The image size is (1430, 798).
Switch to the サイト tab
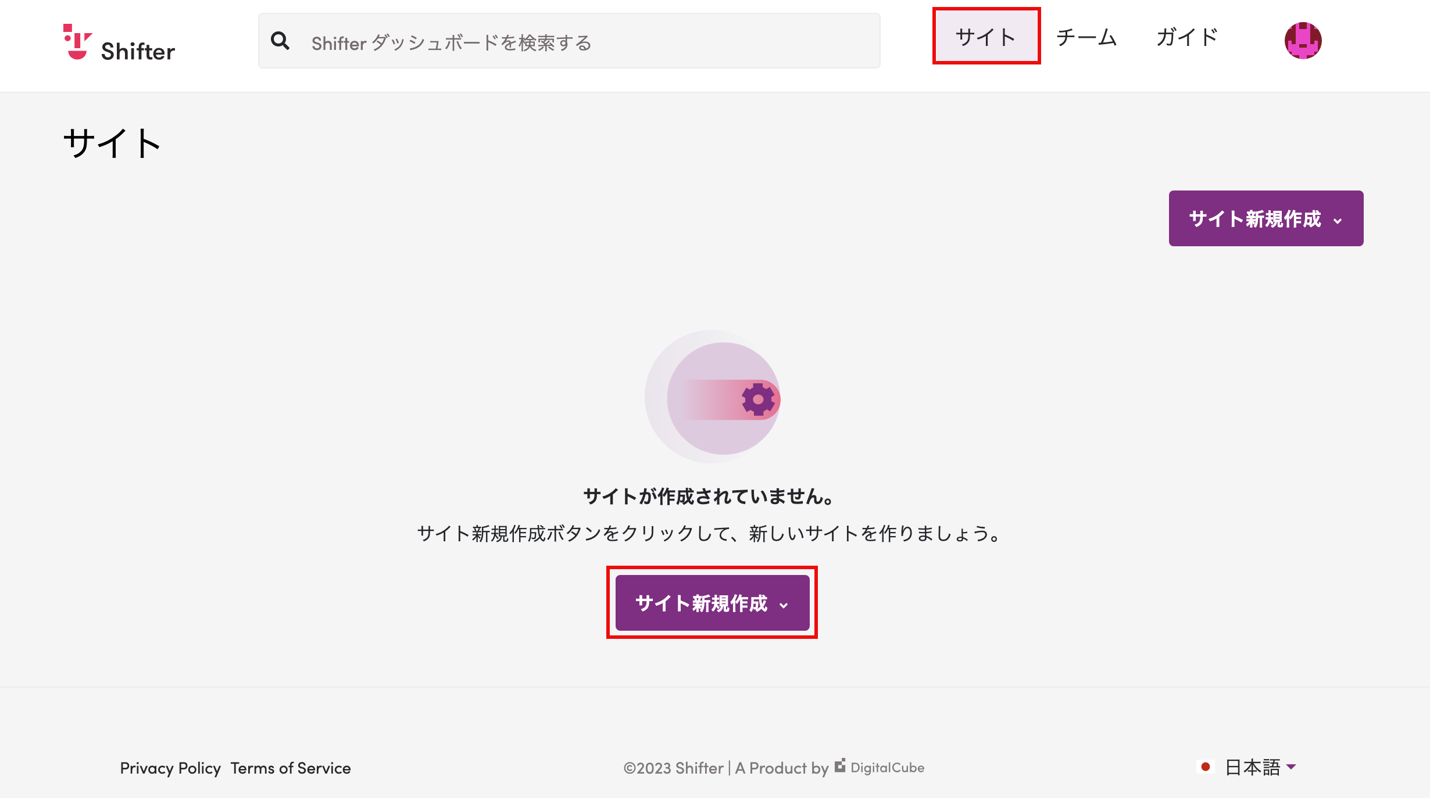click(x=985, y=37)
